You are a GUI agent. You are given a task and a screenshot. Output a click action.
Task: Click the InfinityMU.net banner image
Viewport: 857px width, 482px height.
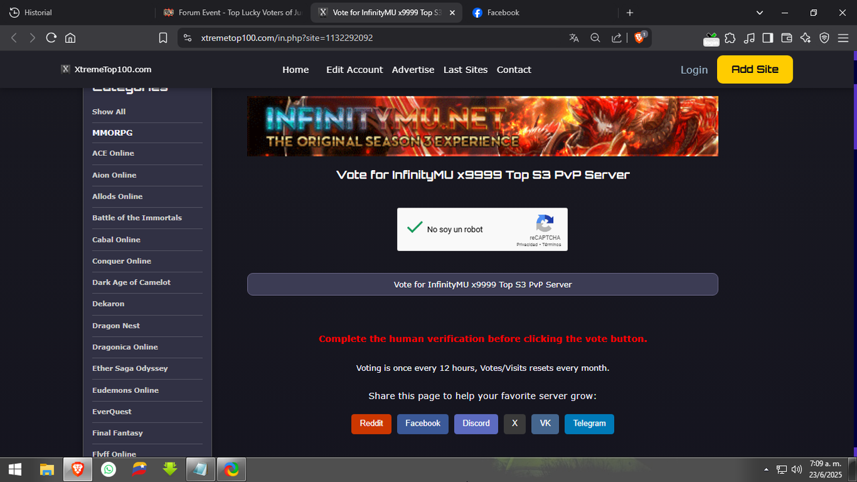pyautogui.click(x=483, y=127)
